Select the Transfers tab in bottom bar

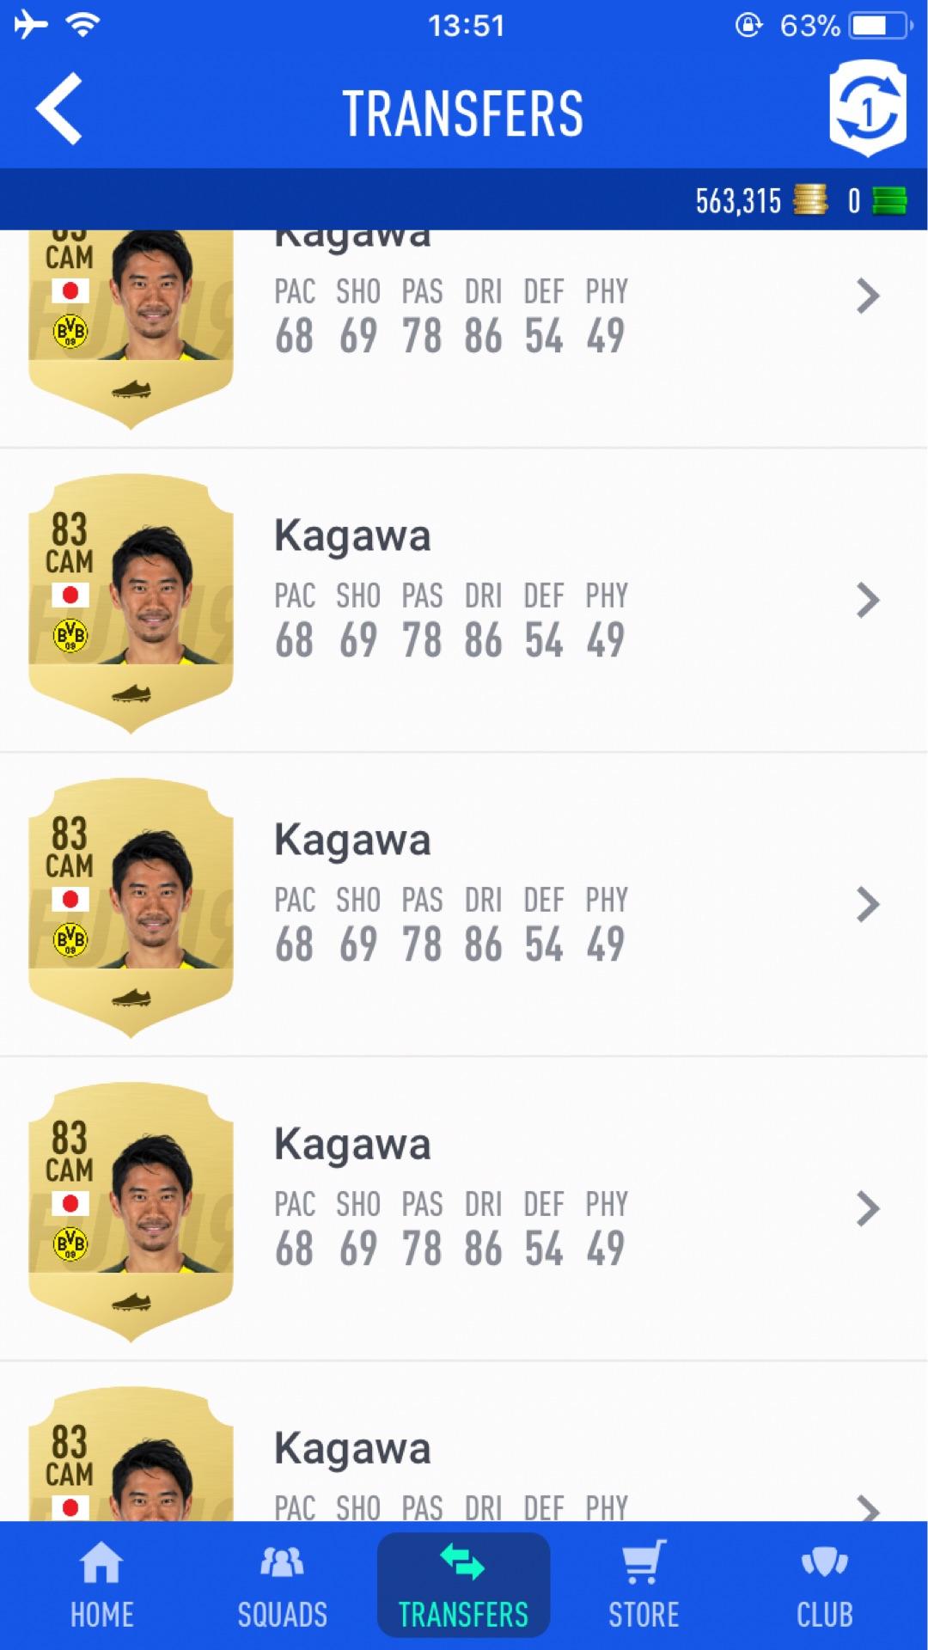[463, 1586]
